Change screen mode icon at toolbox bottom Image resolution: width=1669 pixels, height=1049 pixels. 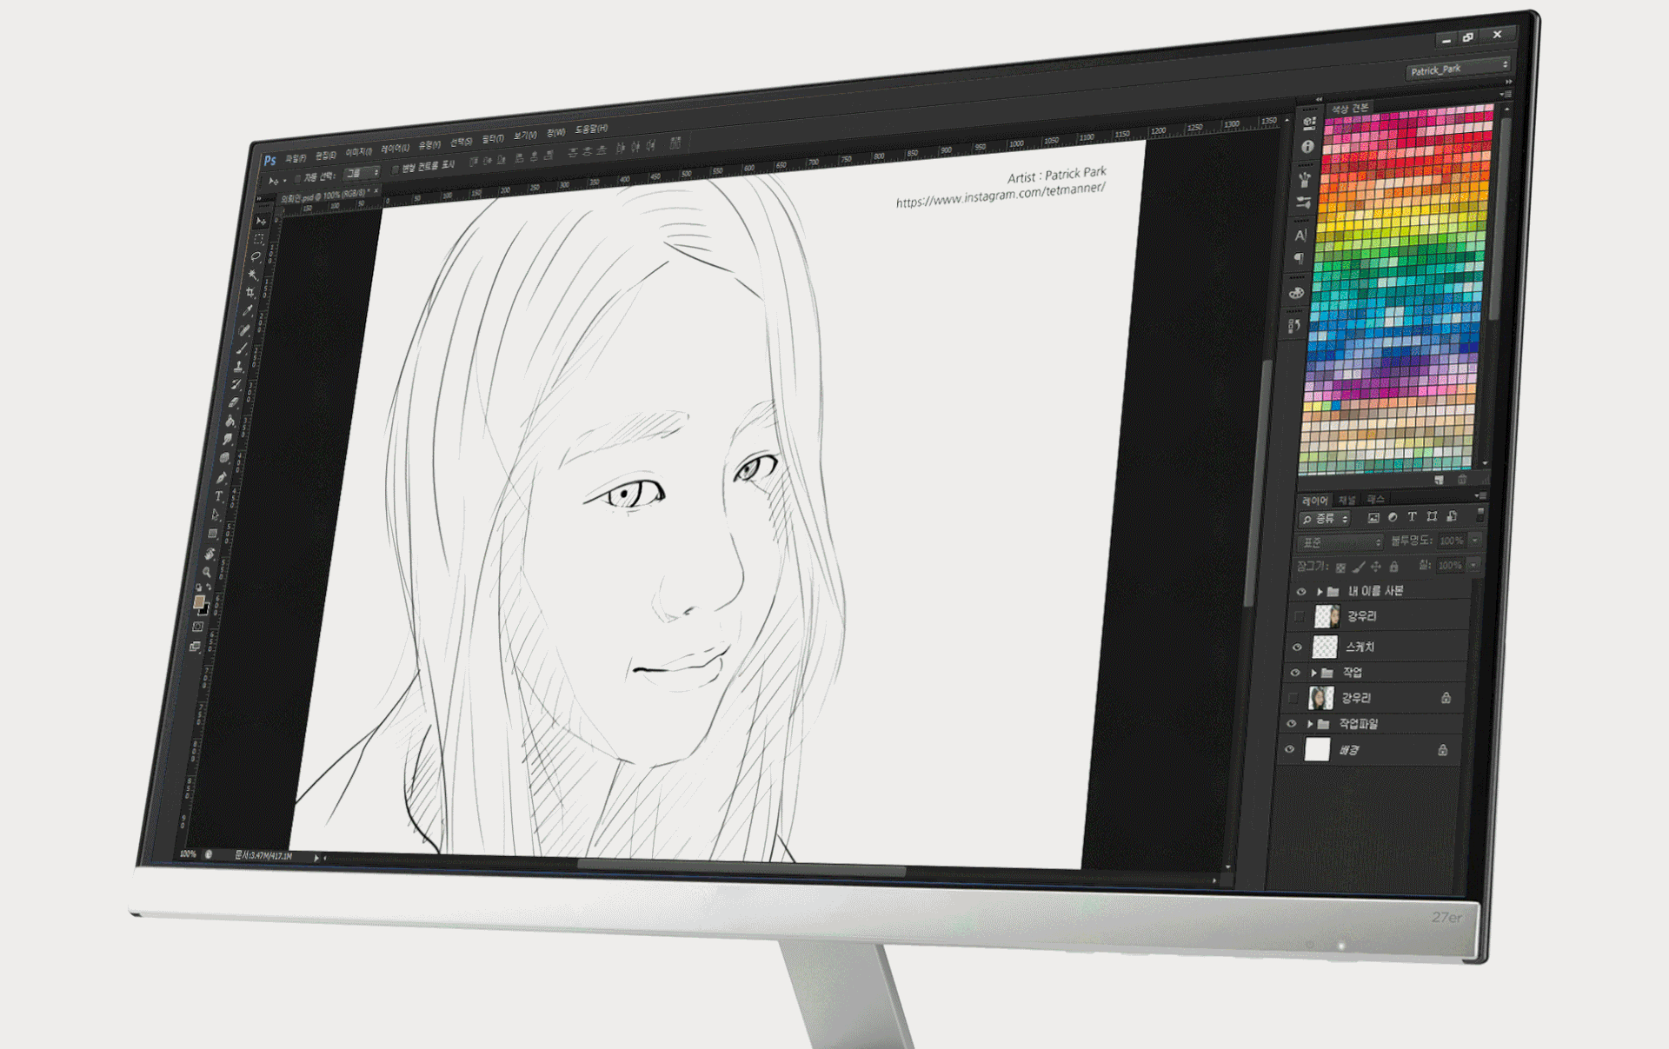[x=195, y=647]
